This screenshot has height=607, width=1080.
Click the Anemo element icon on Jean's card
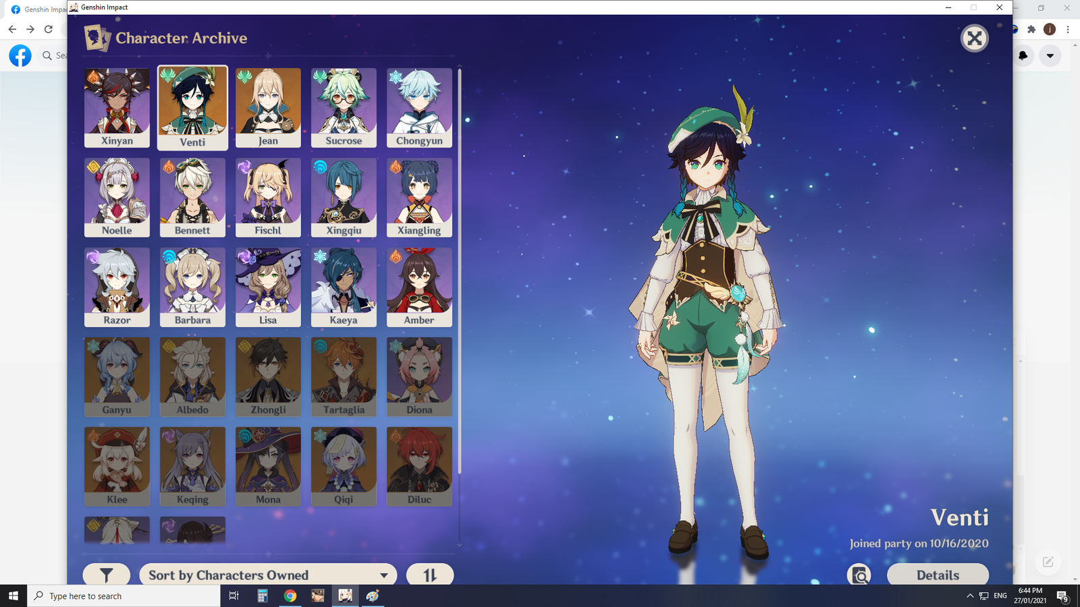244,77
